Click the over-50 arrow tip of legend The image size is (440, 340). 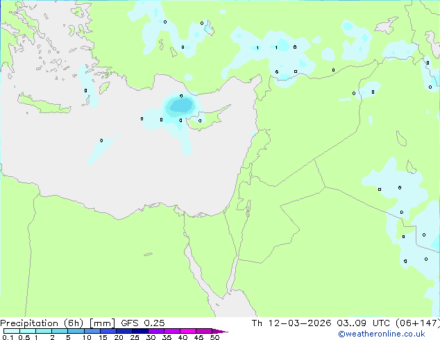(x=220, y=331)
